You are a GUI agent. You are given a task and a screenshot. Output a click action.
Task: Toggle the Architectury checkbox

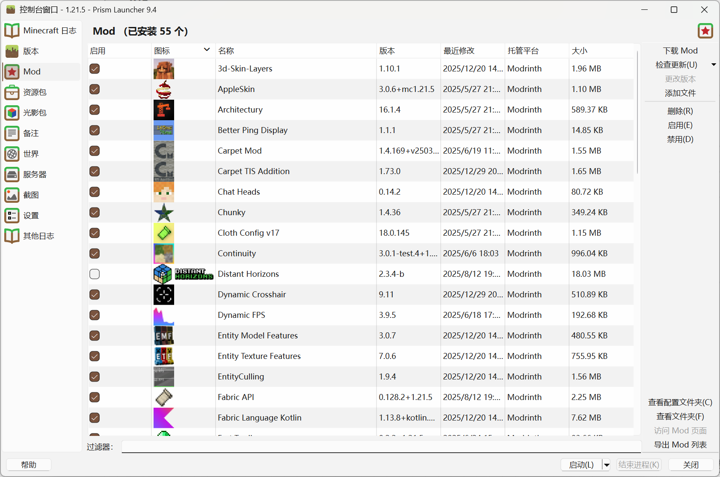(x=95, y=110)
